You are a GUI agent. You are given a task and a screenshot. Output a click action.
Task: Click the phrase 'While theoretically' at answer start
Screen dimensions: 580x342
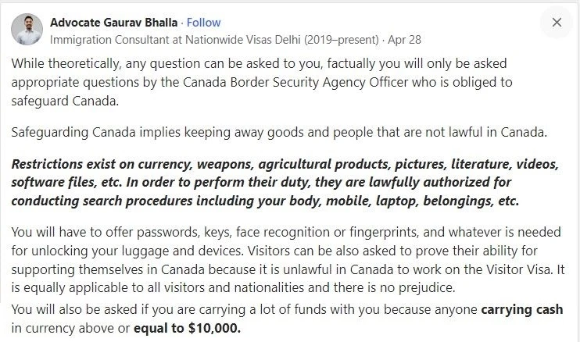pyautogui.click(x=66, y=63)
